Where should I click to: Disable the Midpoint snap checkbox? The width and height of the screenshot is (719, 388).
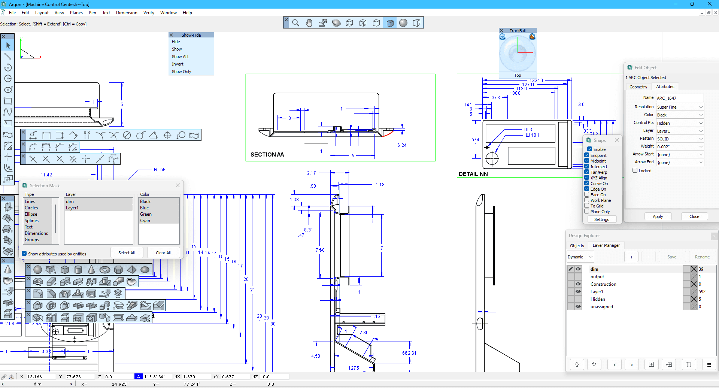pyautogui.click(x=586, y=161)
